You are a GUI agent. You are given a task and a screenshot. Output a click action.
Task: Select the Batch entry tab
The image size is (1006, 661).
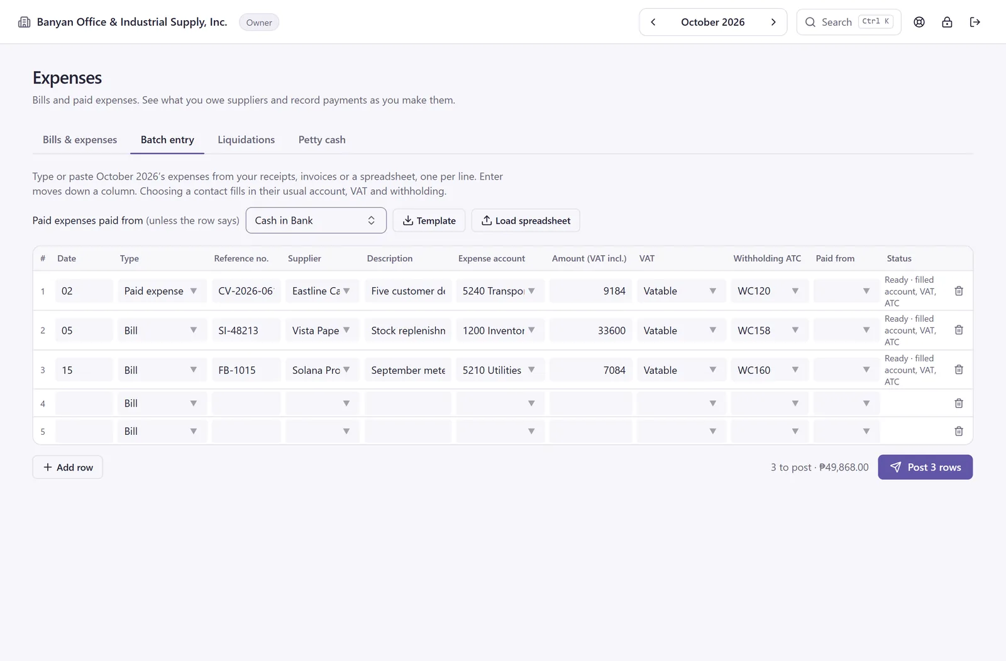167,139
